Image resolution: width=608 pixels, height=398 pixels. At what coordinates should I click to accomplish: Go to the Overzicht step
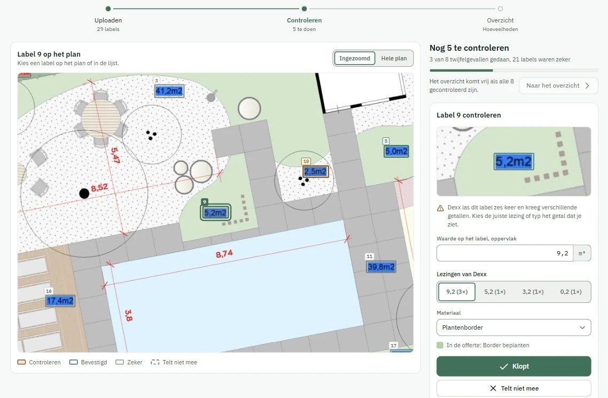pyautogui.click(x=500, y=19)
